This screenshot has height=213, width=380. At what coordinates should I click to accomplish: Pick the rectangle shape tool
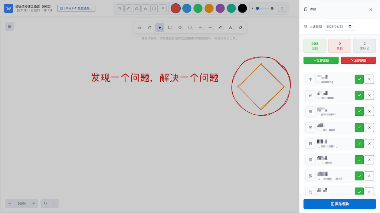170,27
